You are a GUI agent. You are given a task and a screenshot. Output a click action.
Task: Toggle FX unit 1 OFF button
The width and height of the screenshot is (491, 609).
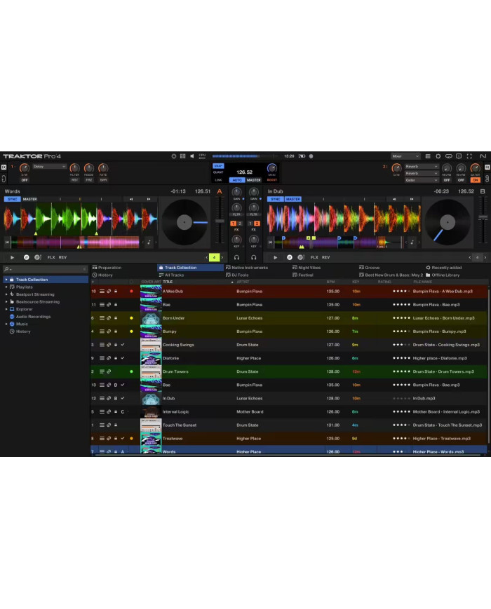[25, 180]
